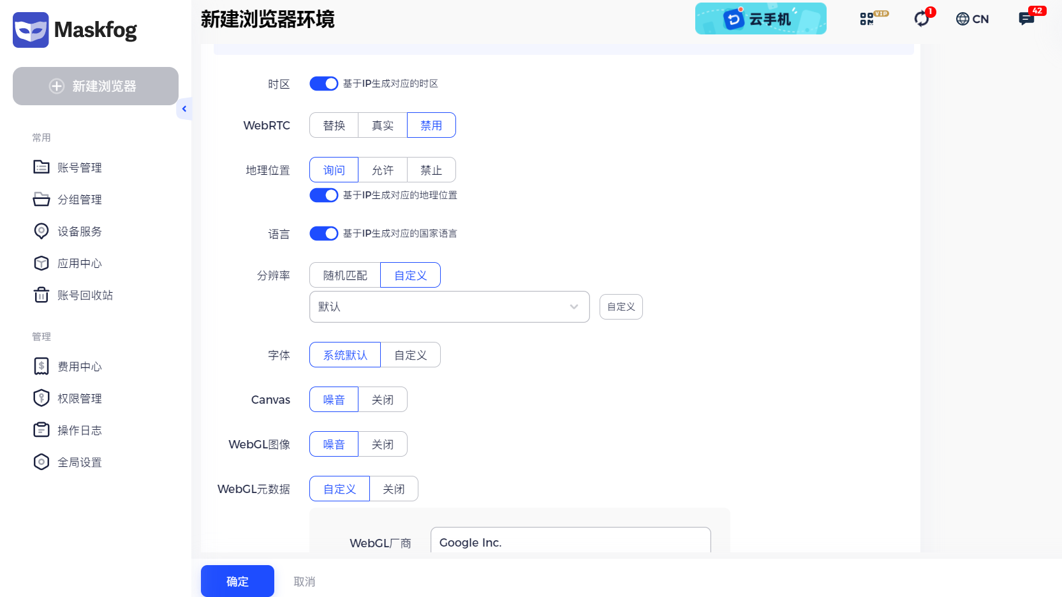Toggle the 语言 IP-based switch
Viewport: 1062px width, 597px height.
click(324, 233)
